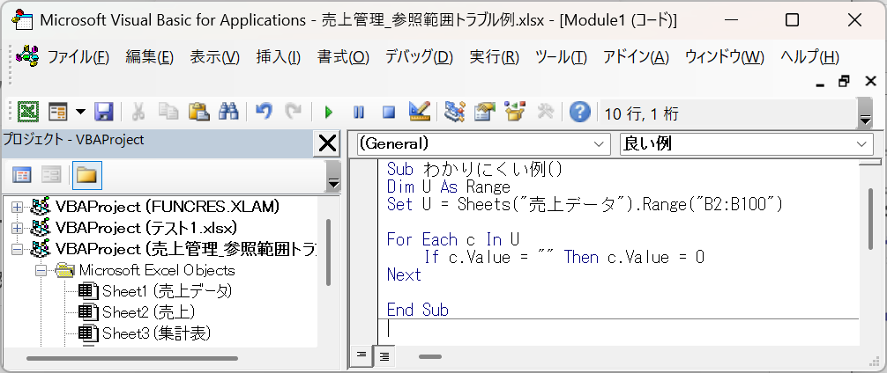Click the Break pause icon
887x373 pixels.
359,112
